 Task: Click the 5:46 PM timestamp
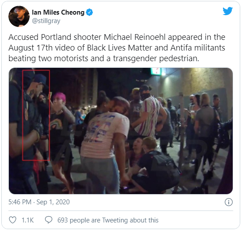(20, 202)
